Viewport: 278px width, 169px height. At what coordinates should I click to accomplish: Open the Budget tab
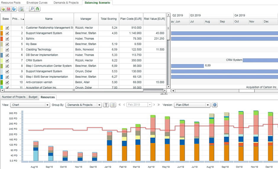(33, 97)
